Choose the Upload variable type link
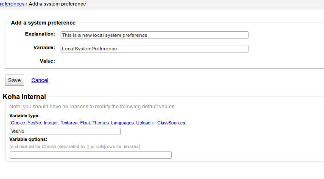The width and height of the screenshot is (324, 179). tap(143, 123)
